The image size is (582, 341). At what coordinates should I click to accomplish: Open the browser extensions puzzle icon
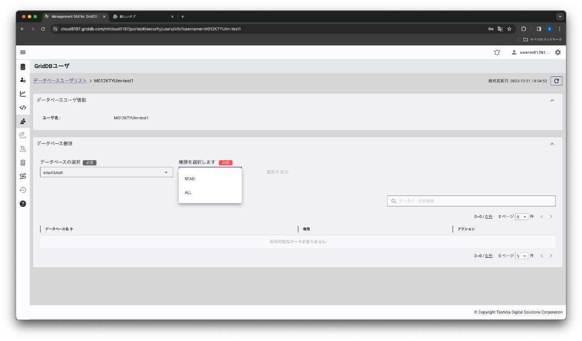pos(523,29)
